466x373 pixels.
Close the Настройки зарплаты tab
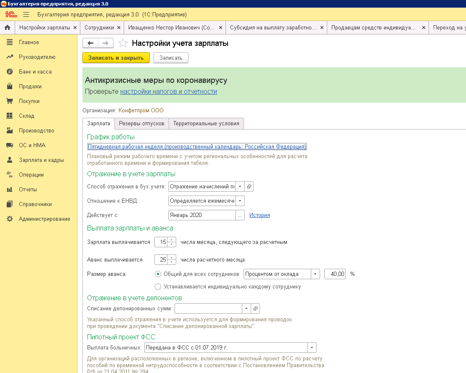tap(75, 28)
